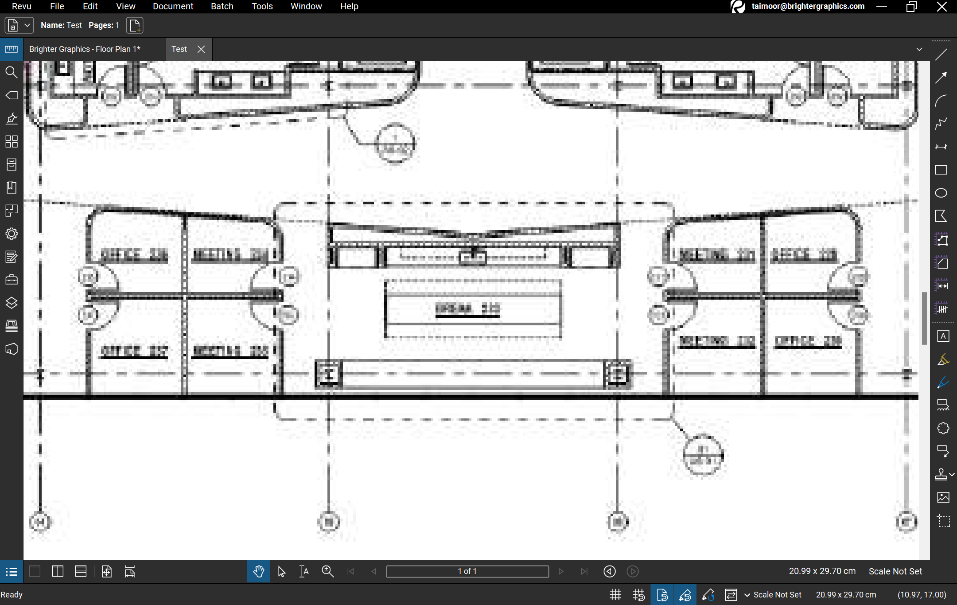Select the Batch menu item

222,6
